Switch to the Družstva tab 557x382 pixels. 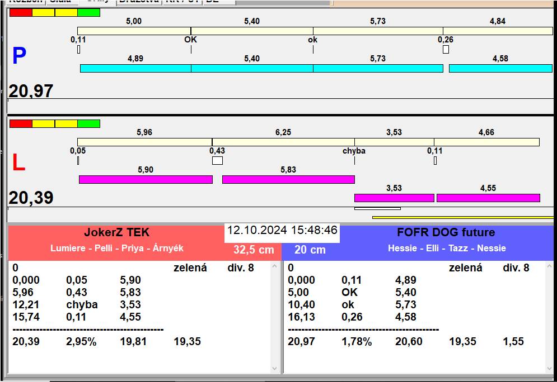point(139,2)
